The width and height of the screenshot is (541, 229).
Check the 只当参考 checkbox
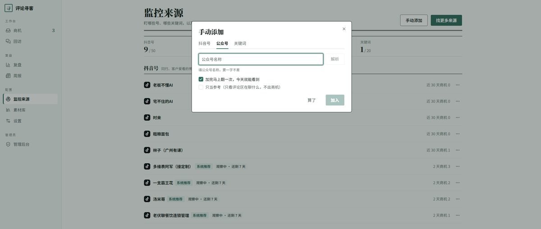click(x=201, y=87)
